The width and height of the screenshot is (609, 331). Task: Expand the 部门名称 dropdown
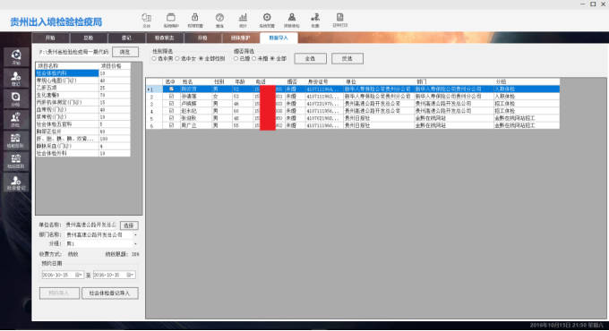[135, 234]
